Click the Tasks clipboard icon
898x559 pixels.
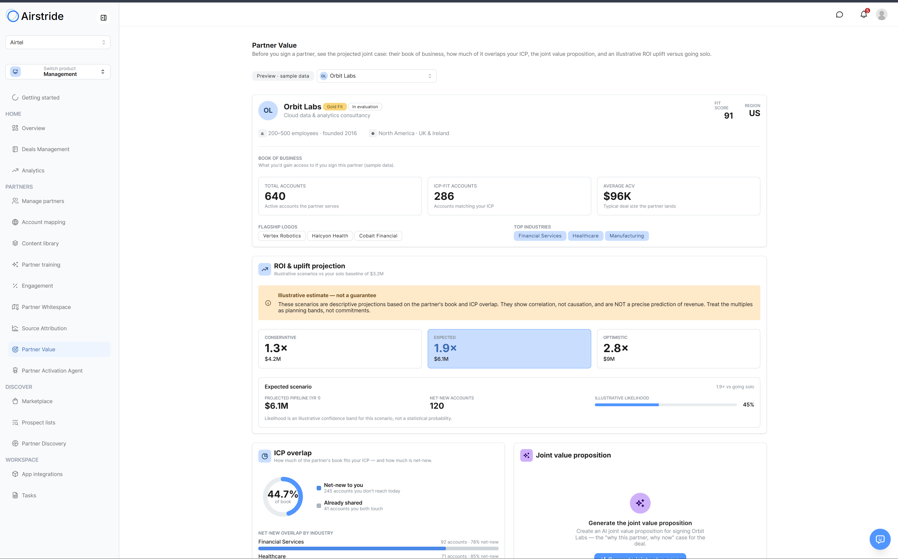pyautogui.click(x=15, y=495)
